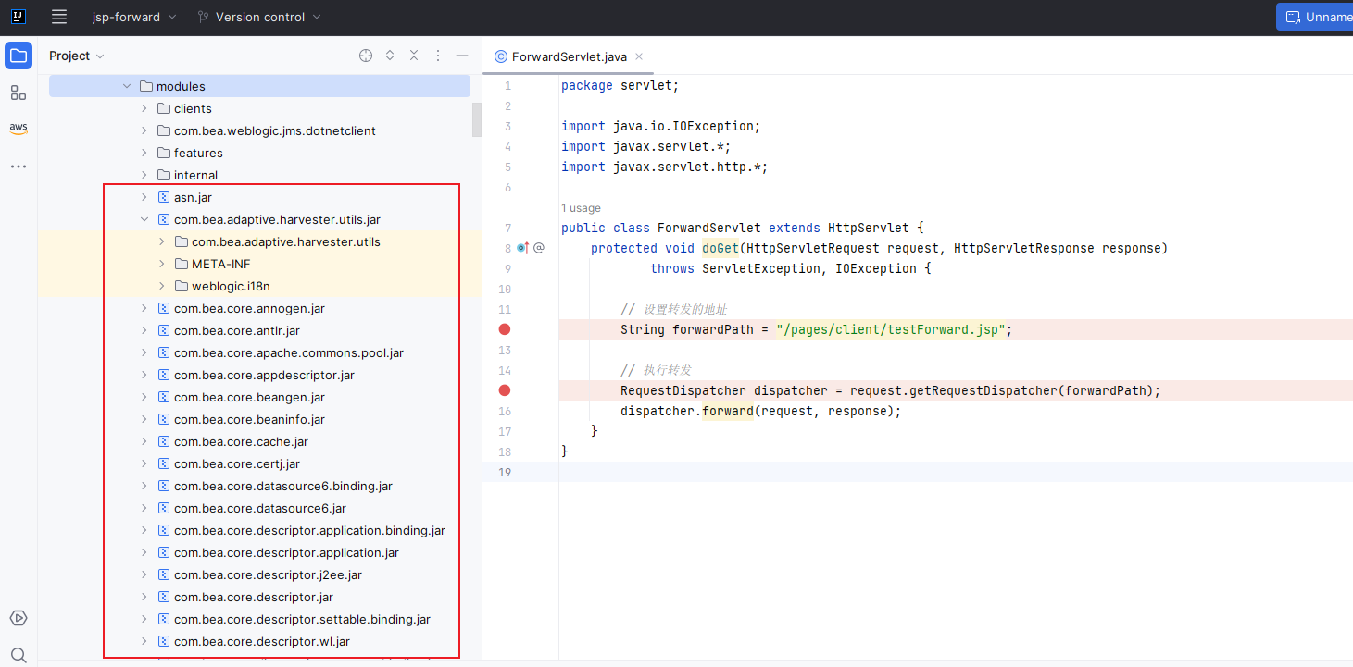Open jsp-forward project dropdown

[x=134, y=17]
